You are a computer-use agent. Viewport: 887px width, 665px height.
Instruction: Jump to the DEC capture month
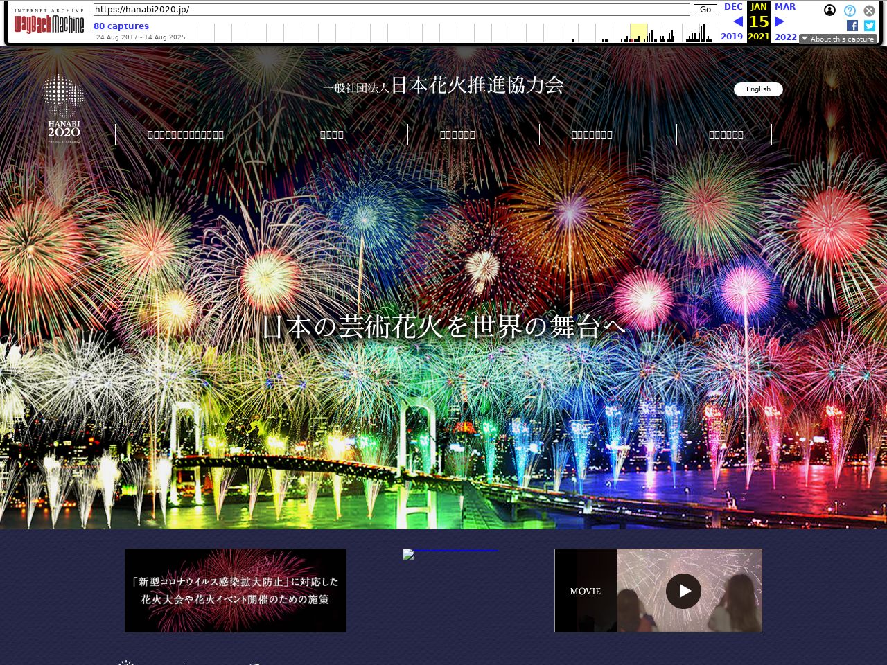[732, 7]
